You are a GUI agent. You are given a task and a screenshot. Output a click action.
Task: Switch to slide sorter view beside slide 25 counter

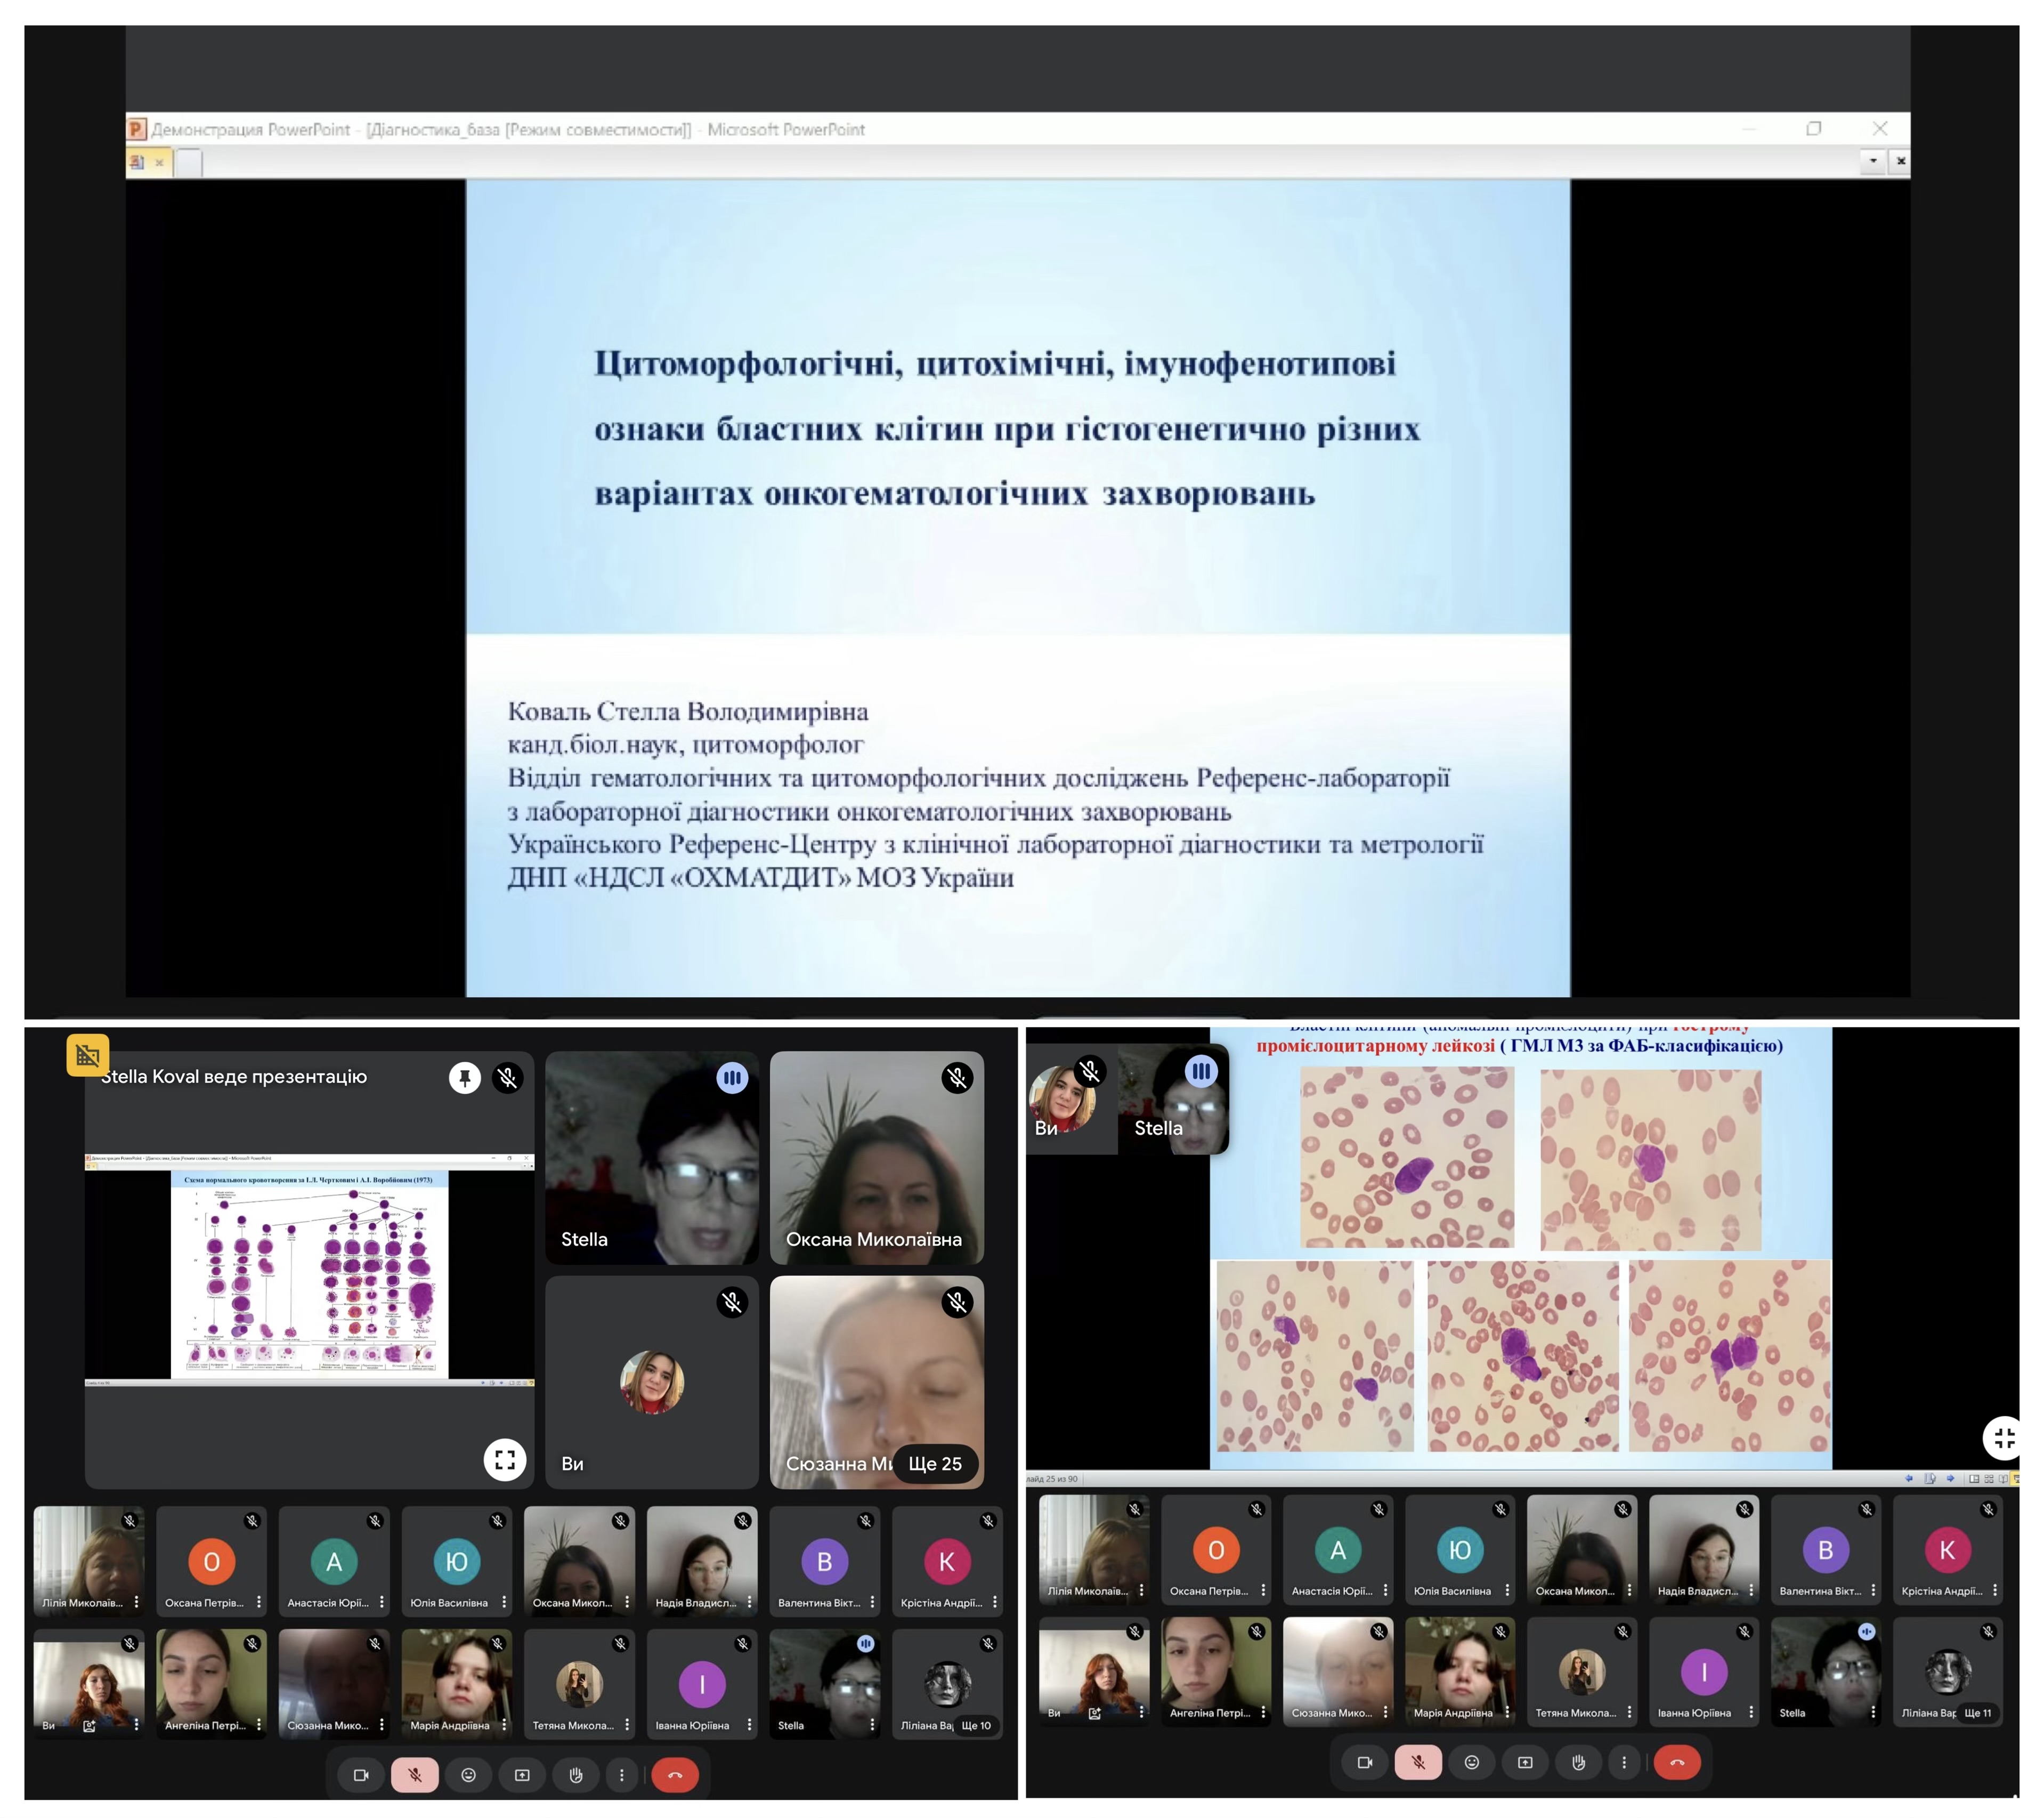tap(1989, 1479)
